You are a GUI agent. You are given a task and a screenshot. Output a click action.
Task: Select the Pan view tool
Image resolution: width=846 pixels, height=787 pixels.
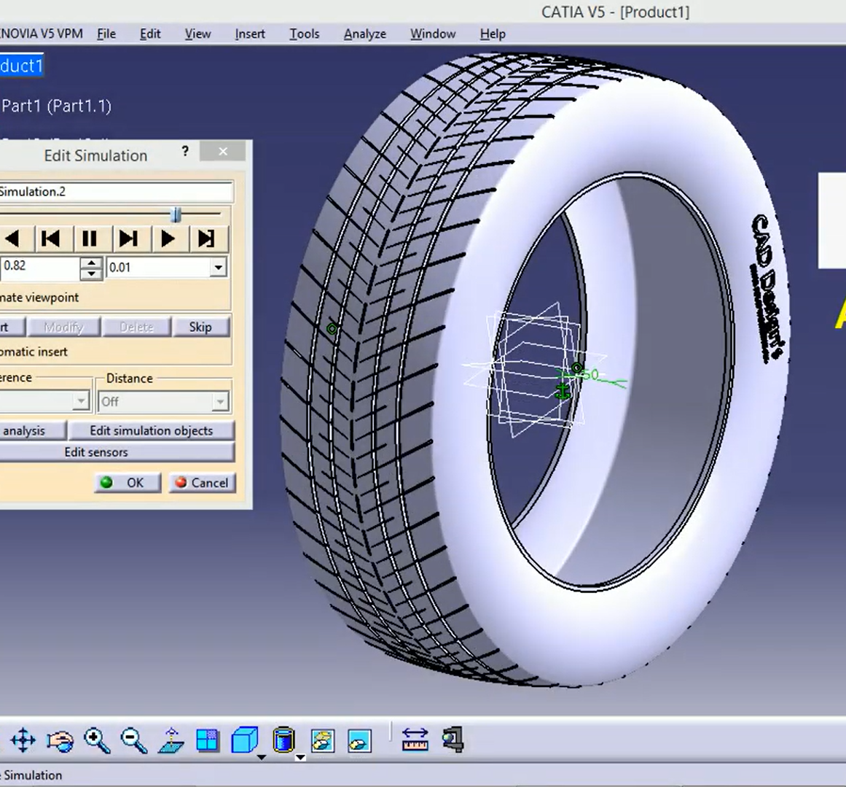(x=23, y=740)
